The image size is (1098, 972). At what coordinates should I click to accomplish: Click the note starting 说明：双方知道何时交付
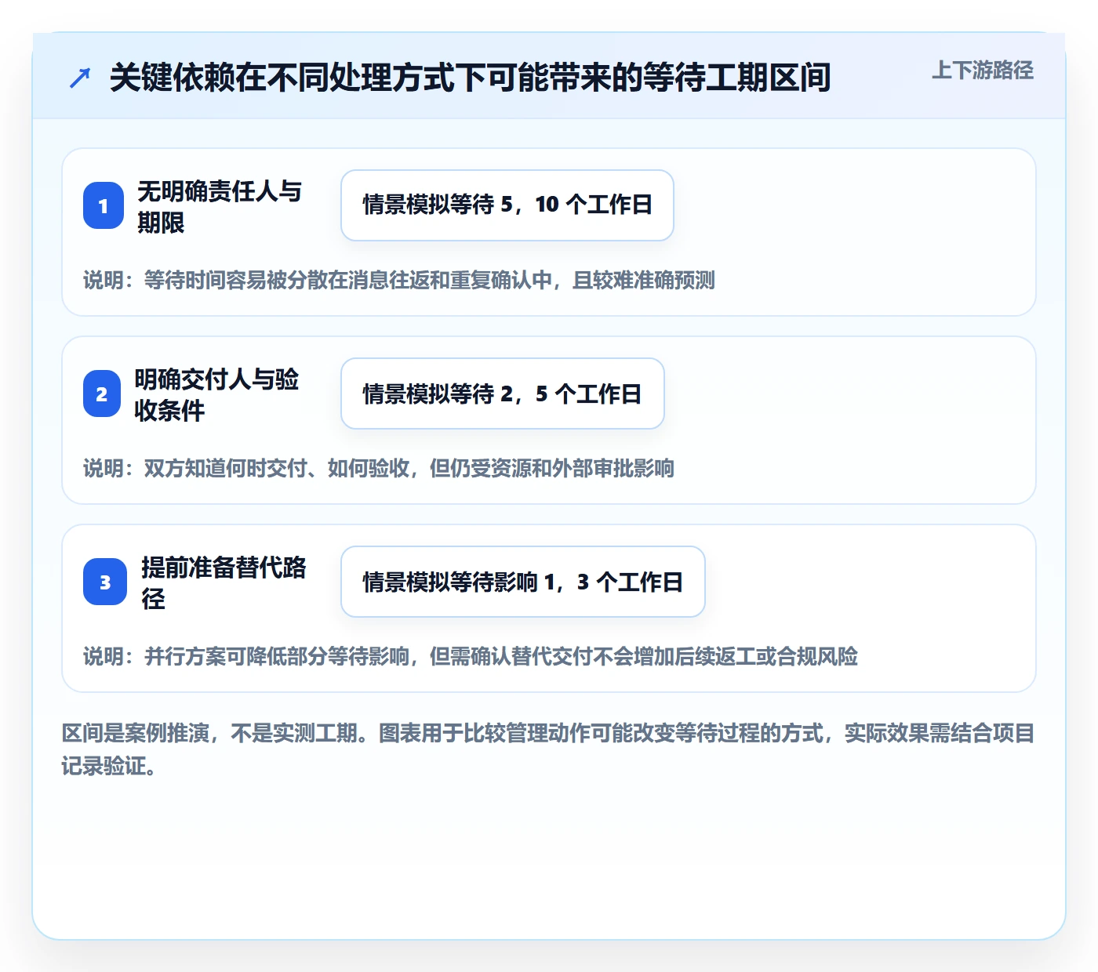pos(379,468)
